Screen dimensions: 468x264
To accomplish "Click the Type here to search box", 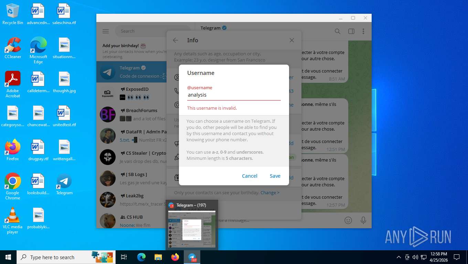I will point(66,257).
